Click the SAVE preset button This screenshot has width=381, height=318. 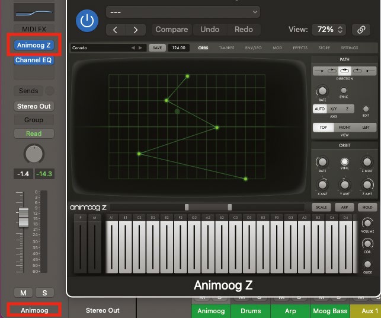pos(157,48)
